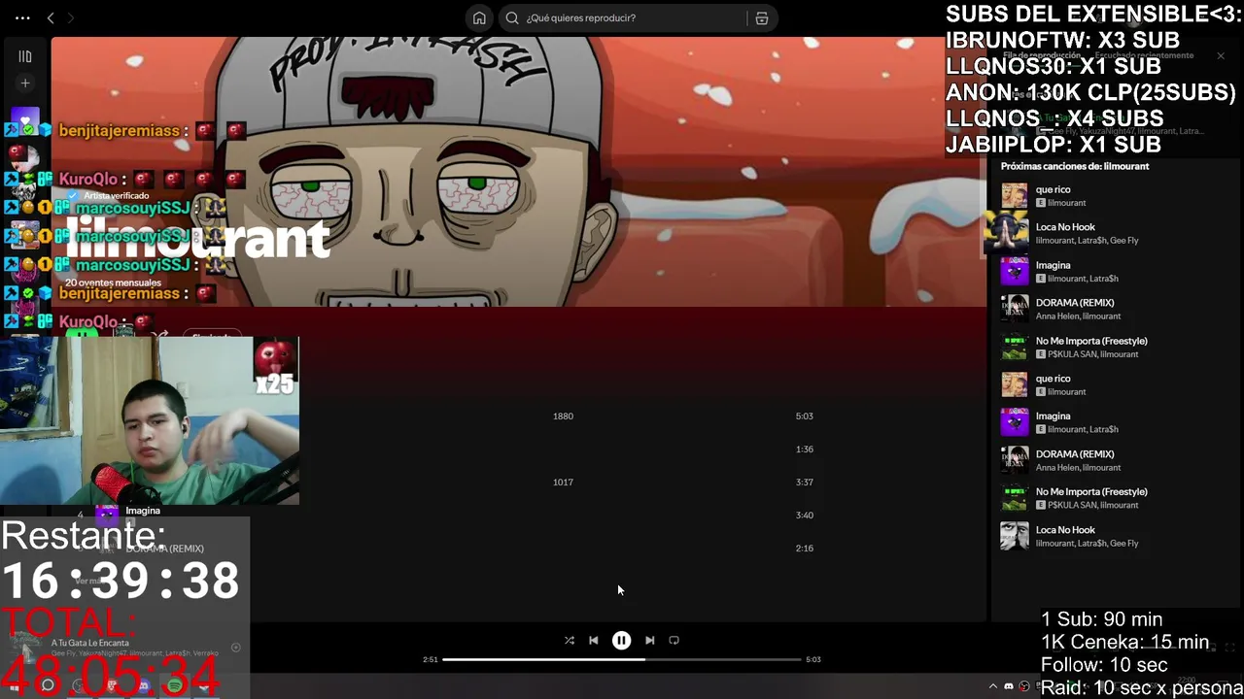The image size is (1244, 699).
Task: Click the Imagina title in the artist's track list
Action: click(143, 511)
